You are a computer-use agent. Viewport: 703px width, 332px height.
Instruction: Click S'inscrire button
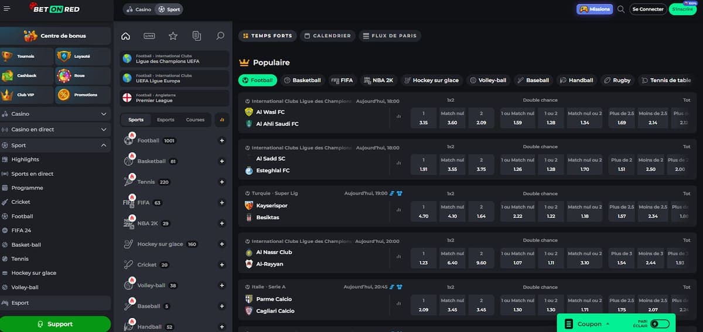[682, 9]
